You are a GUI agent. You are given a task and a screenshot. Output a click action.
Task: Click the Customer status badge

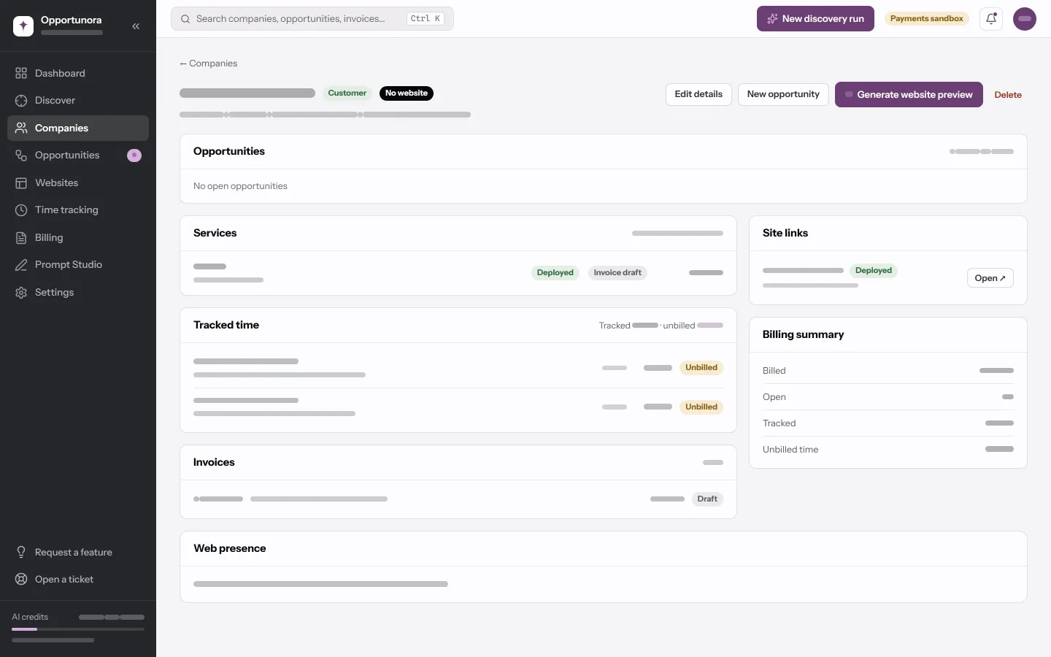coord(347,93)
